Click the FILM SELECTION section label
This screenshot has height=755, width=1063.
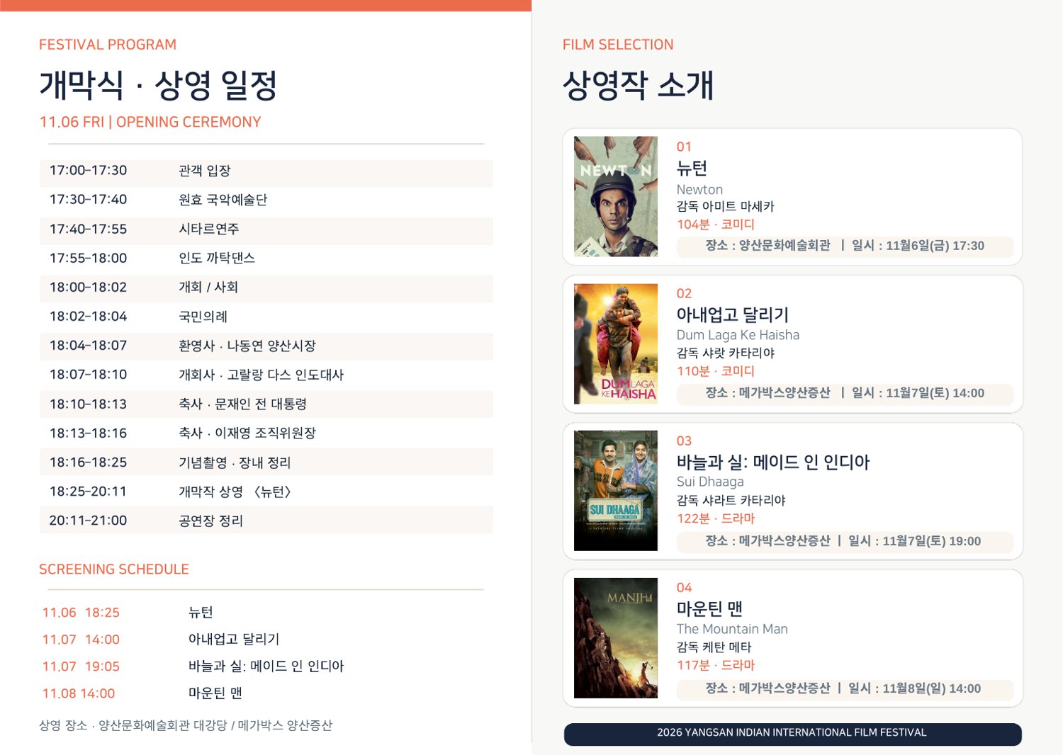618,45
